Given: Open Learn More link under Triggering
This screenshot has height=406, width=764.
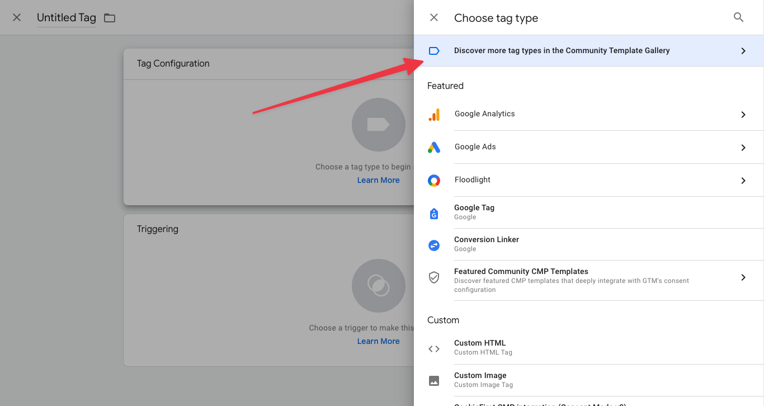Looking at the screenshot, I should click(x=379, y=341).
